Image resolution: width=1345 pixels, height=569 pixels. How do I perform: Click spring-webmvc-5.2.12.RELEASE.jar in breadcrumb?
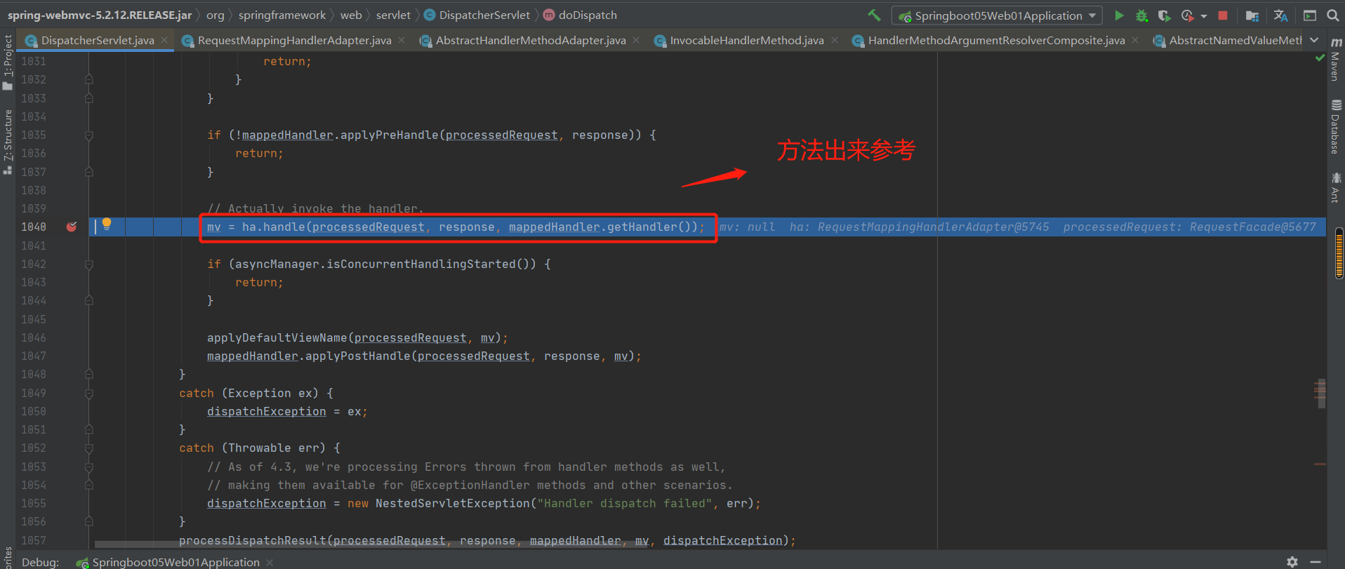(x=100, y=15)
